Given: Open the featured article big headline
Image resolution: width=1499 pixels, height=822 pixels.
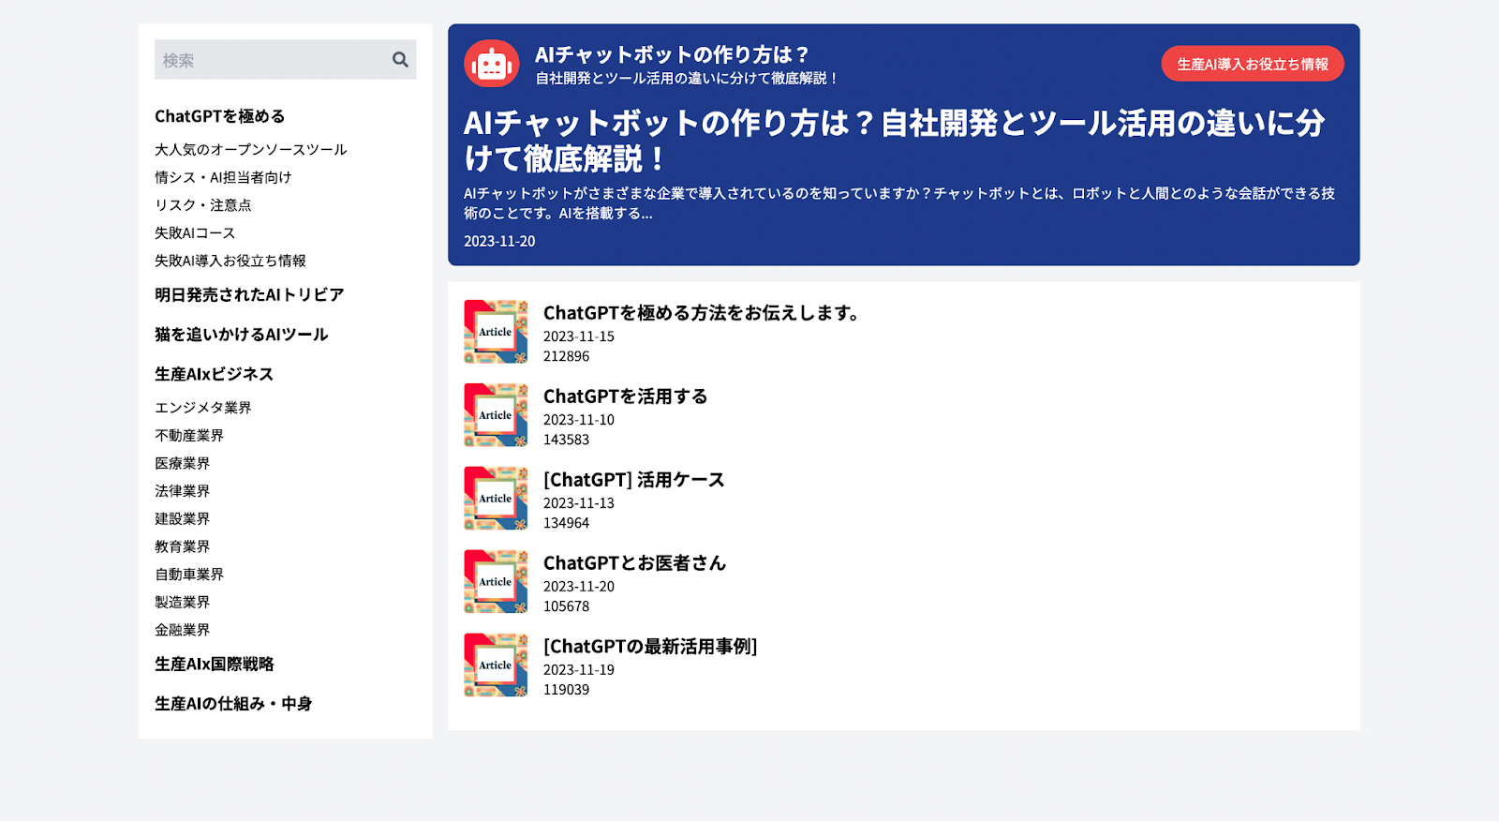Looking at the screenshot, I should click(895, 141).
